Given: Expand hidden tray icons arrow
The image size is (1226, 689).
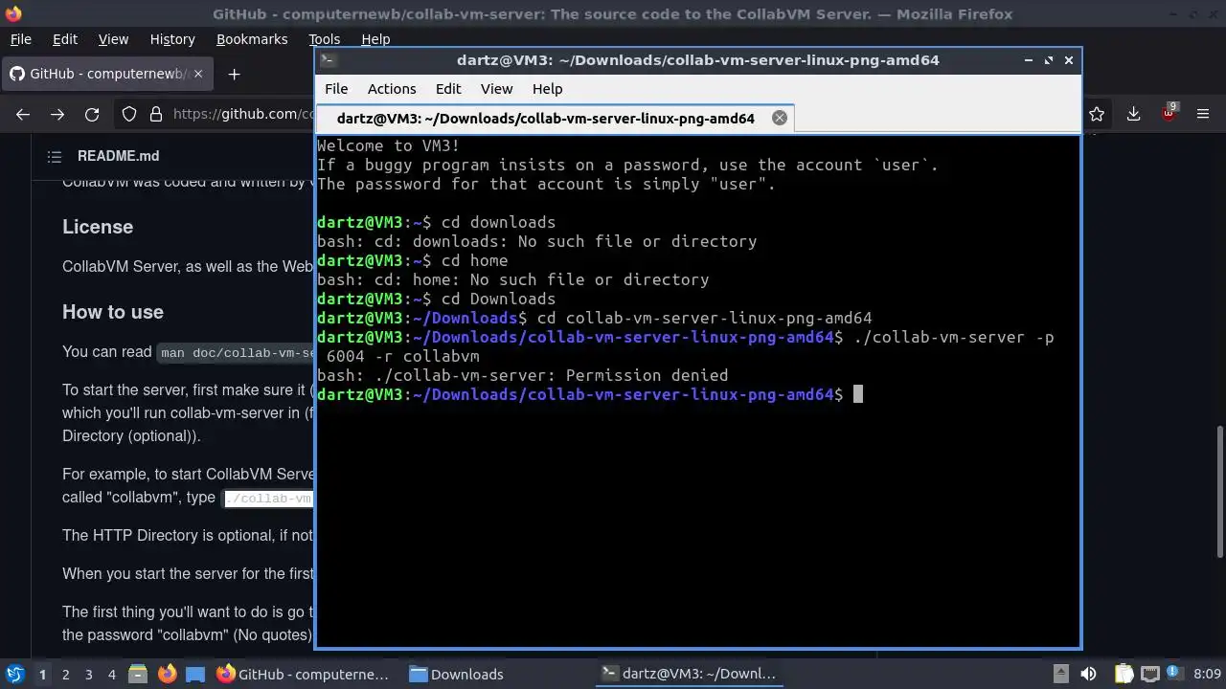Looking at the screenshot, I should (x=1060, y=674).
